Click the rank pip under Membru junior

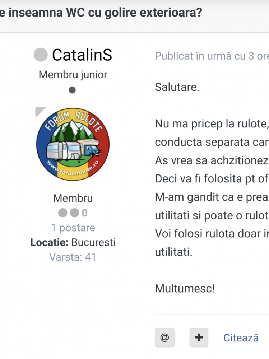click(72, 90)
